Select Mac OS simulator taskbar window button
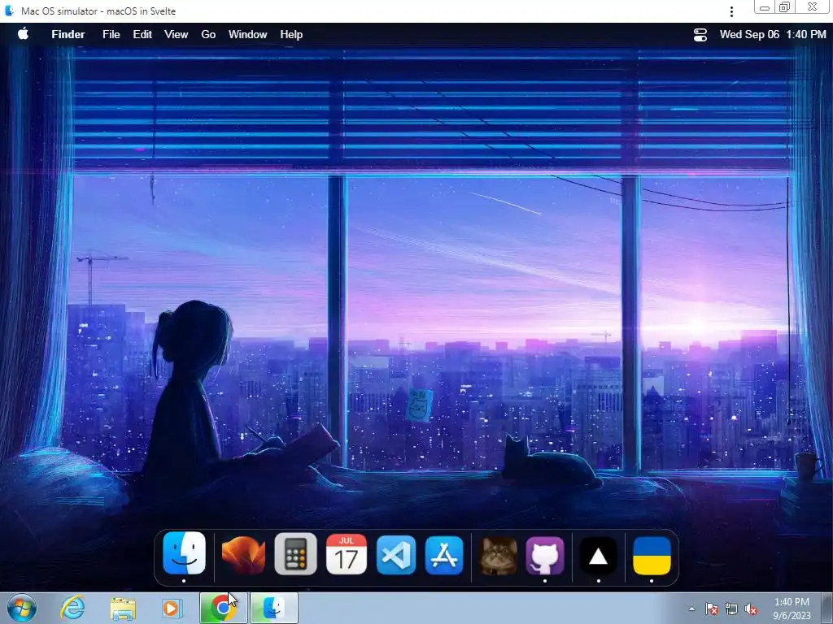 pyautogui.click(x=274, y=608)
